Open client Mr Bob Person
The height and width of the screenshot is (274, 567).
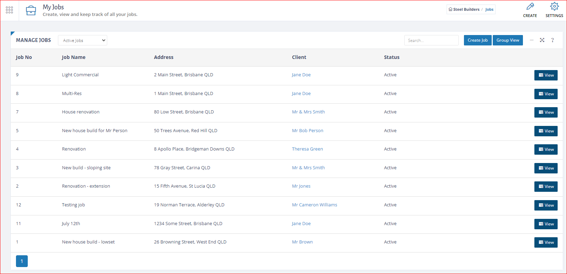[307, 130]
